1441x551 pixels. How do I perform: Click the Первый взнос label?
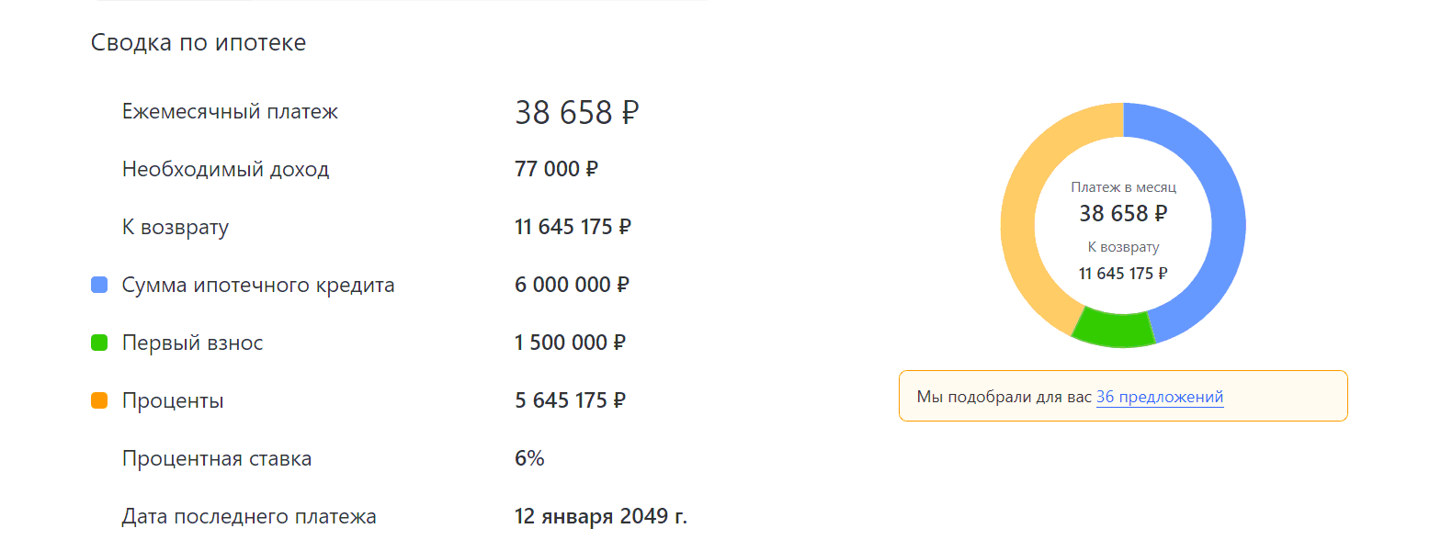pos(192,343)
